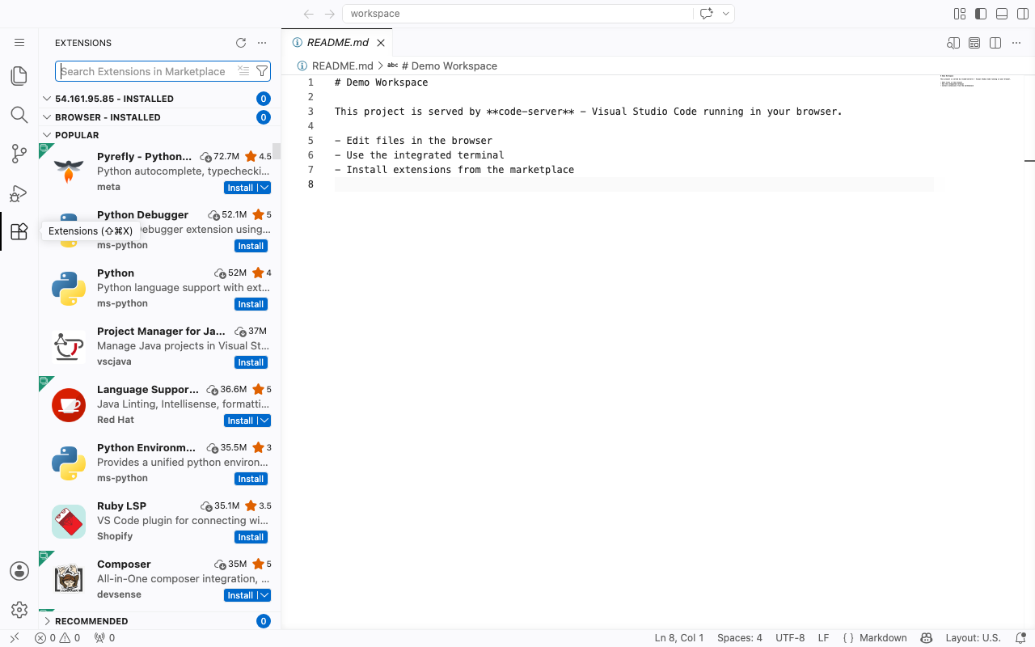Open editor more actions ellipsis

click(1016, 43)
